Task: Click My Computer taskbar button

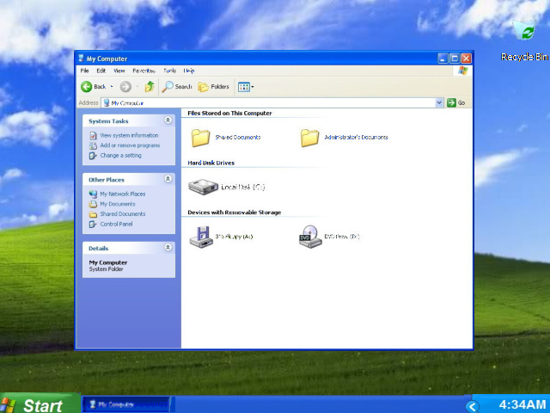Action: [x=126, y=404]
